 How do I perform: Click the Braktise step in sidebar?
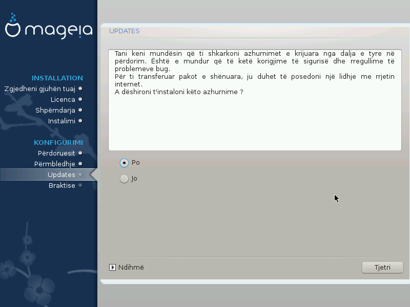pyautogui.click(x=61, y=185)
